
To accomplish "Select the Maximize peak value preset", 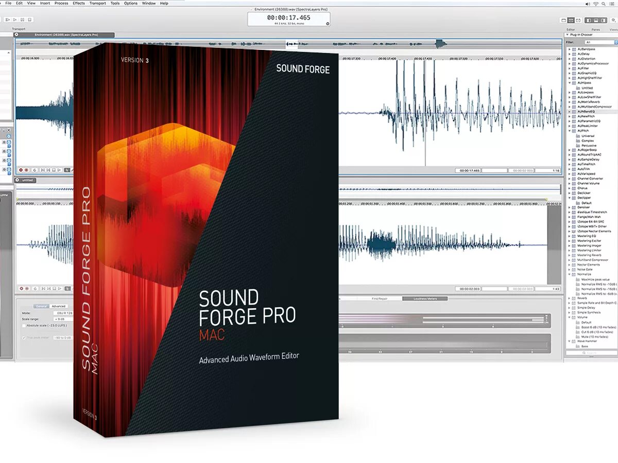I will coord(594,279).
